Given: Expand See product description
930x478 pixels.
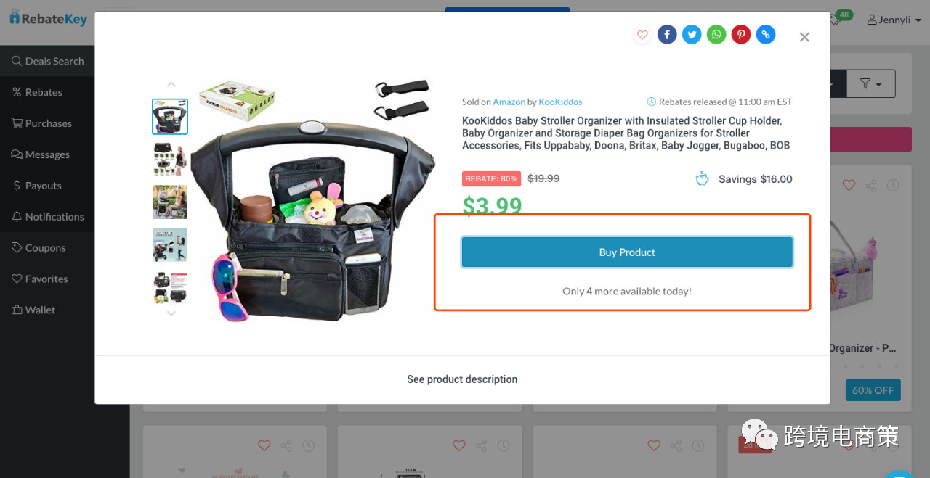Looking at the screenshot, I should pyautogui.click(x=462, y=379).
